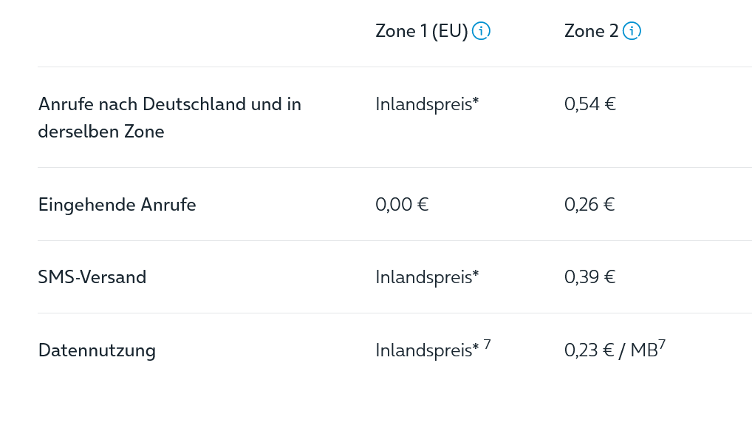The image size is (752, 431).
Task: Select the Zone 1 (EU) column header
Action: pos(422,31)
